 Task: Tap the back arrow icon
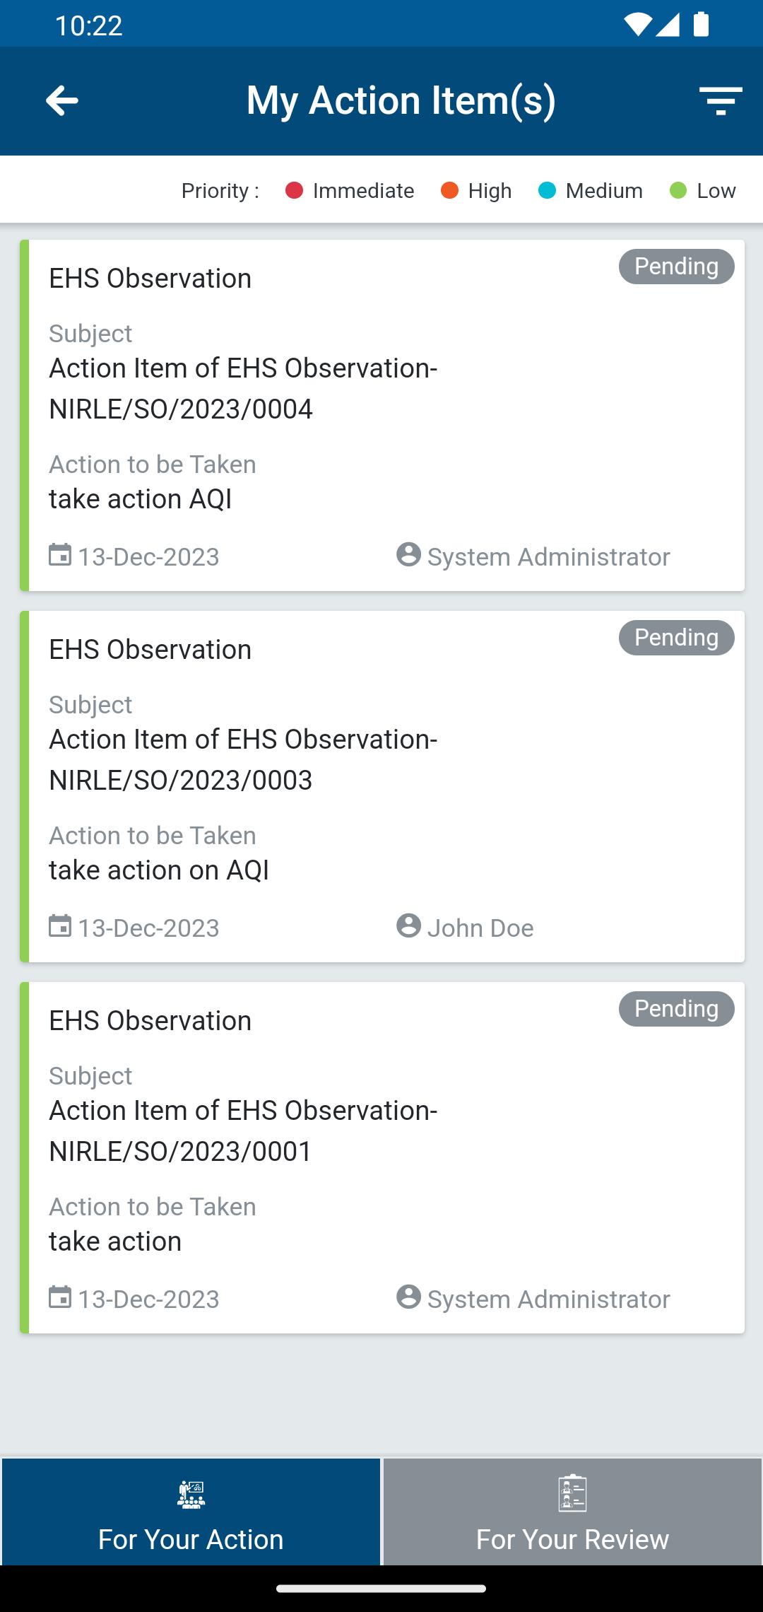[x=62, y=101]
